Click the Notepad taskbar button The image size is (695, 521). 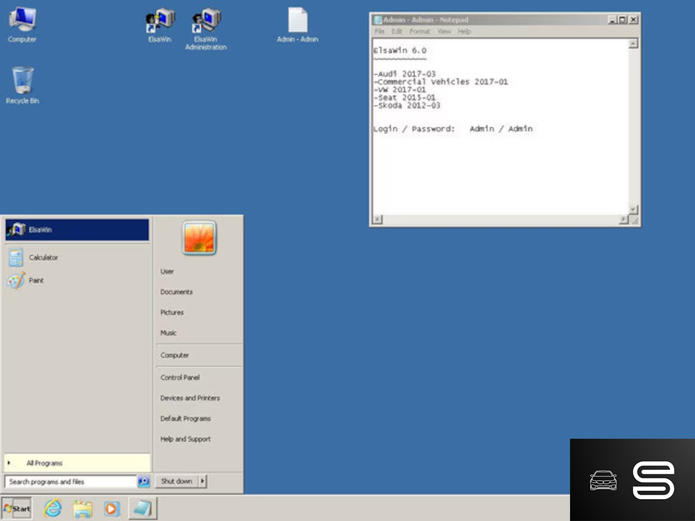(143, 508)
